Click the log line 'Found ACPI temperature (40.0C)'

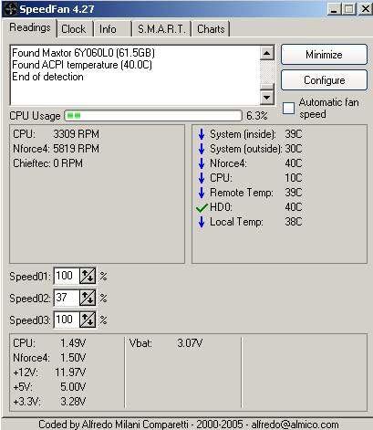82,65
